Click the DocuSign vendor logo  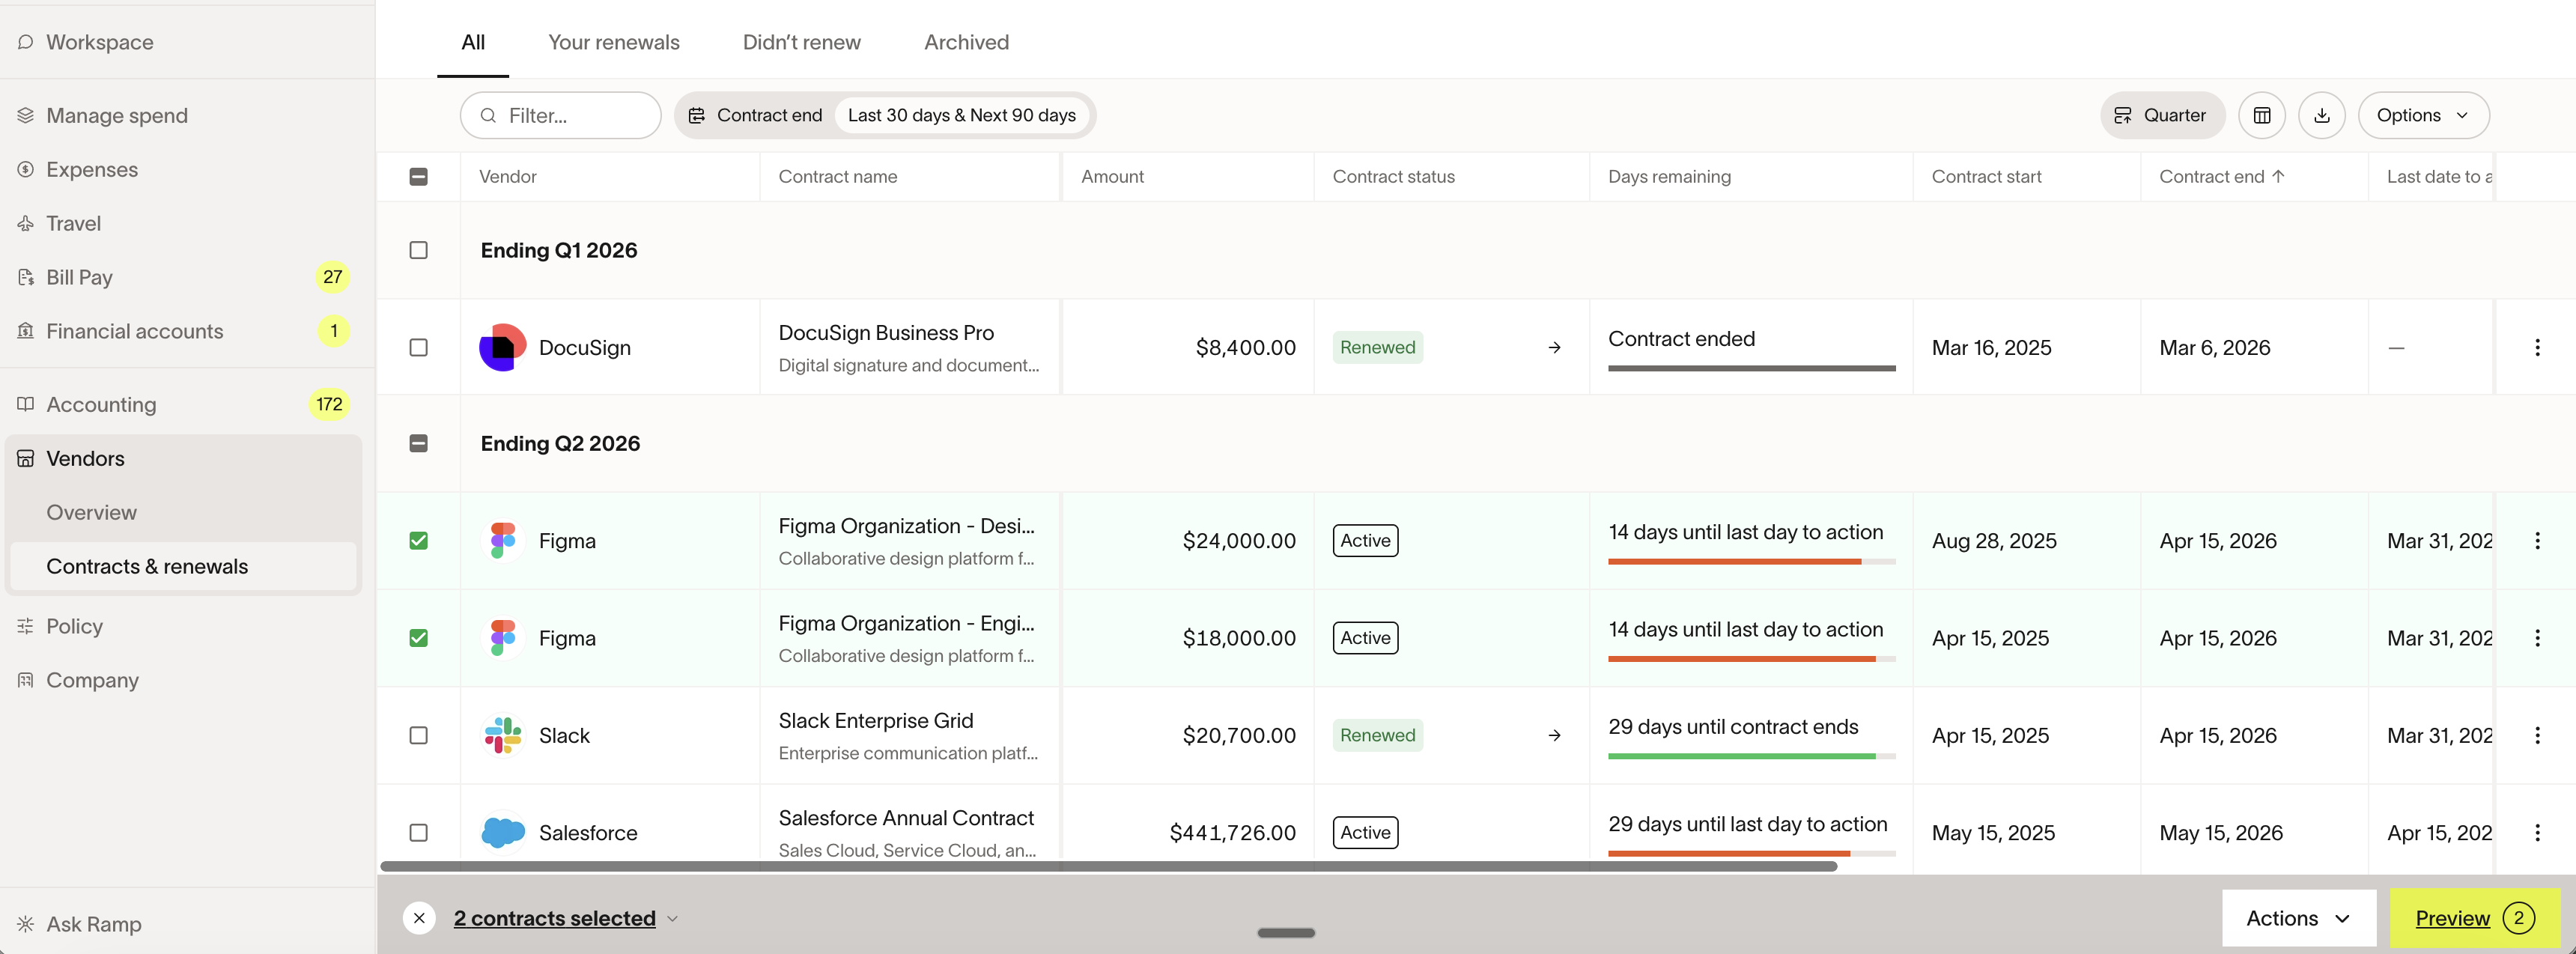click(503, 348)
